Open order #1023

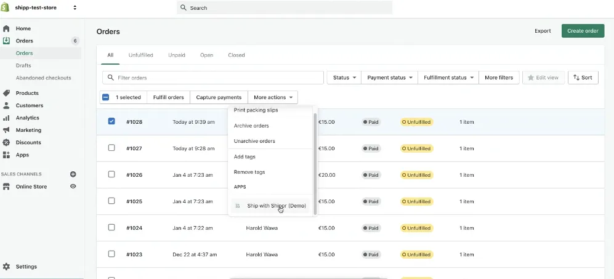point(134,255)
